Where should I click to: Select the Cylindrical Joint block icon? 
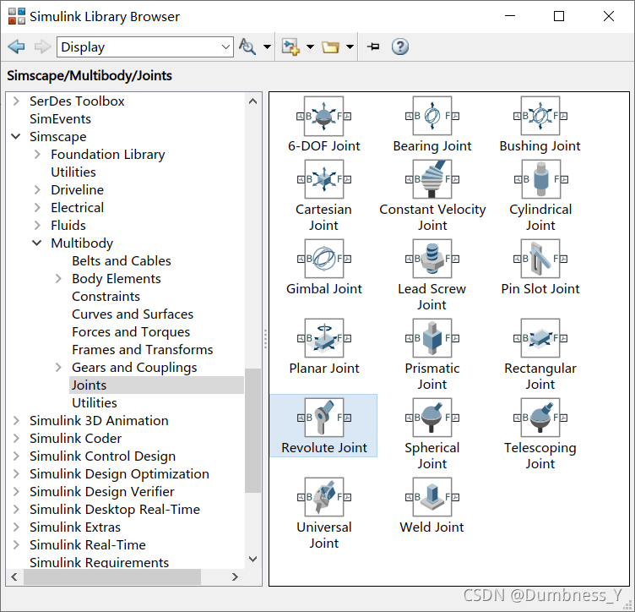pyautogui.click(x=540, y=179)
